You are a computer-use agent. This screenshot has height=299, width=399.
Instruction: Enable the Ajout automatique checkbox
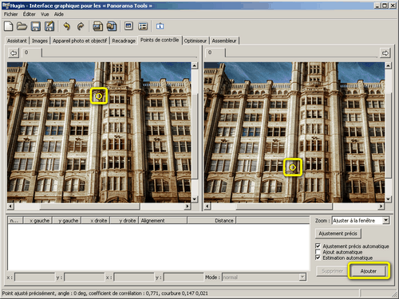tap(318, 252)
